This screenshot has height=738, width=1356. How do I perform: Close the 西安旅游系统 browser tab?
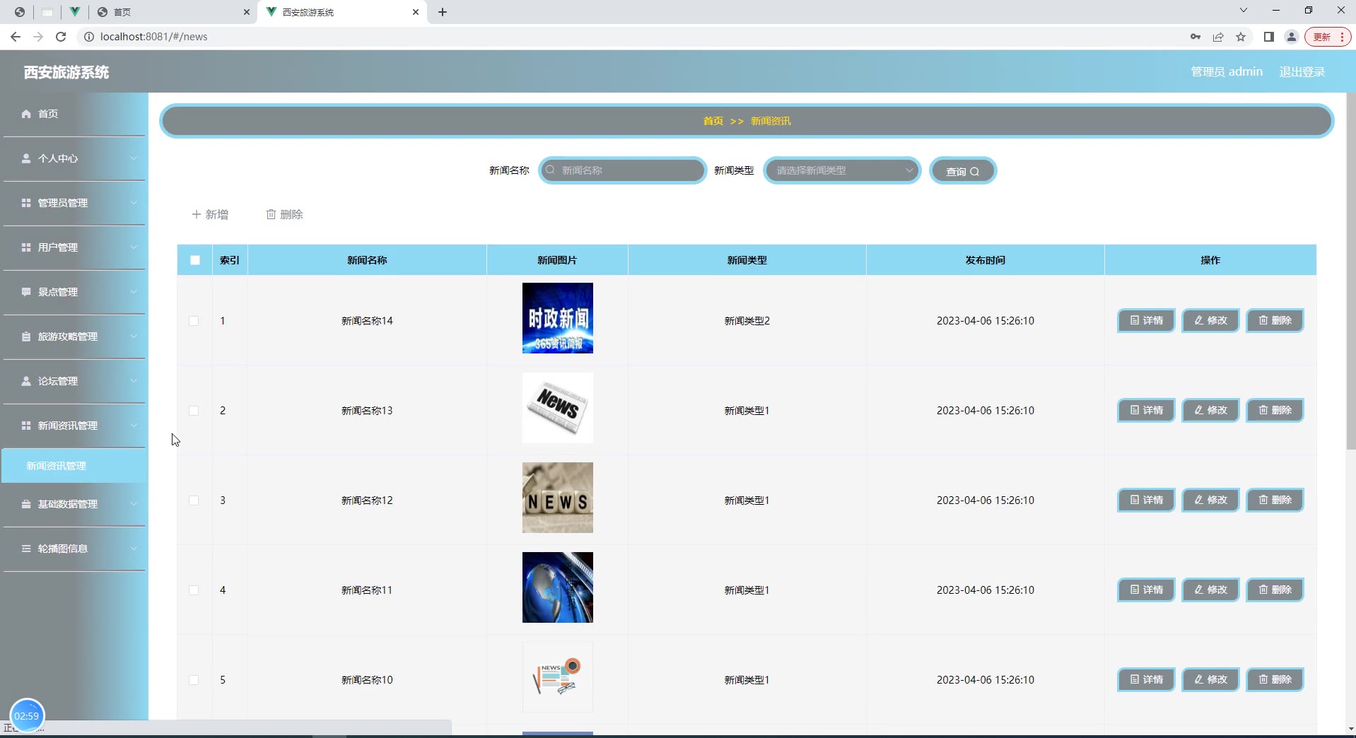tap(416, 12)
